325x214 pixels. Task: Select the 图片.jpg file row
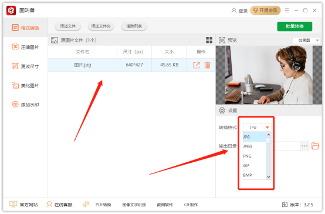[x=132, y=65]
